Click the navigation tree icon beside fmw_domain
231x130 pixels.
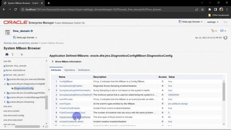(7, 32)
